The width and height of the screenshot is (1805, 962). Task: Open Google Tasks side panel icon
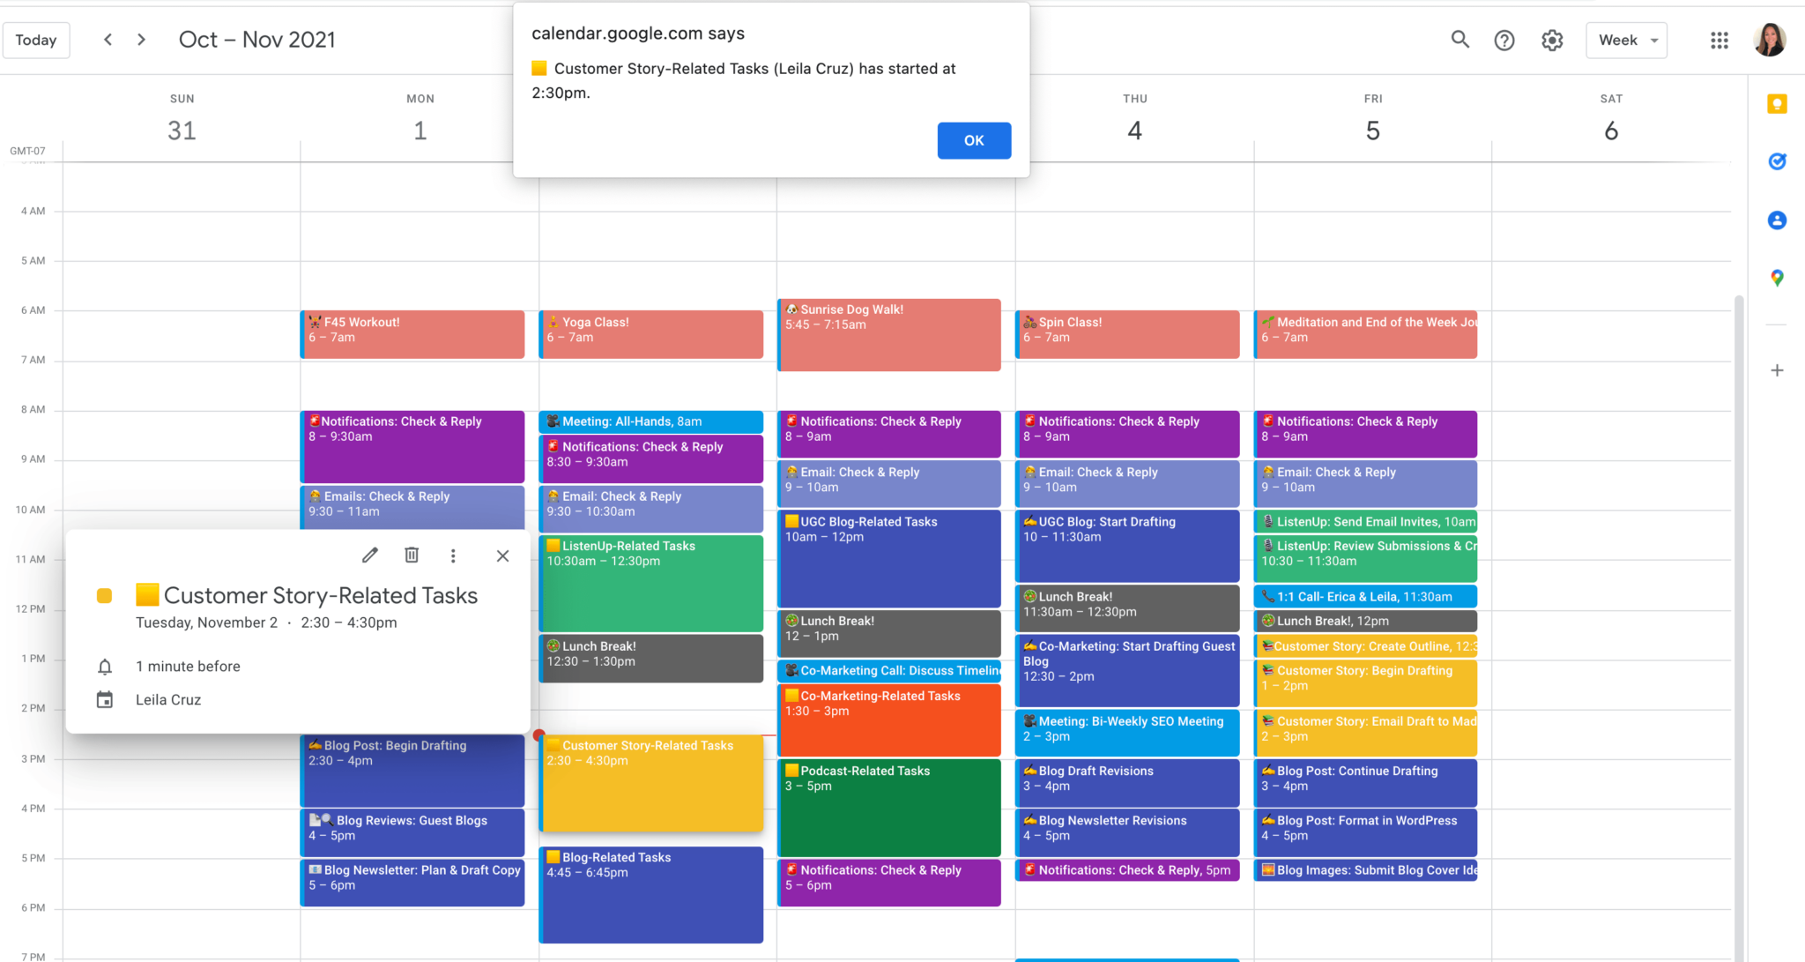click(1777, 161)
